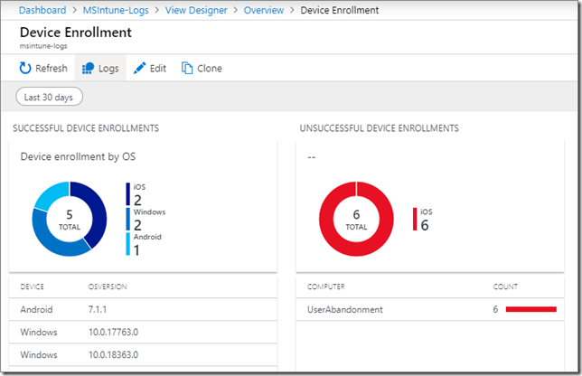Go to the Dashboard breadcrumb link

coord(42,10)
